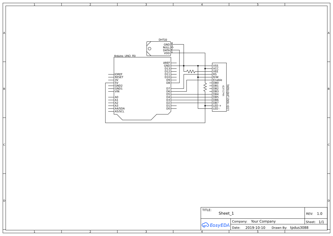Click the DHT22 GND pin label

[x=167, y=45]
